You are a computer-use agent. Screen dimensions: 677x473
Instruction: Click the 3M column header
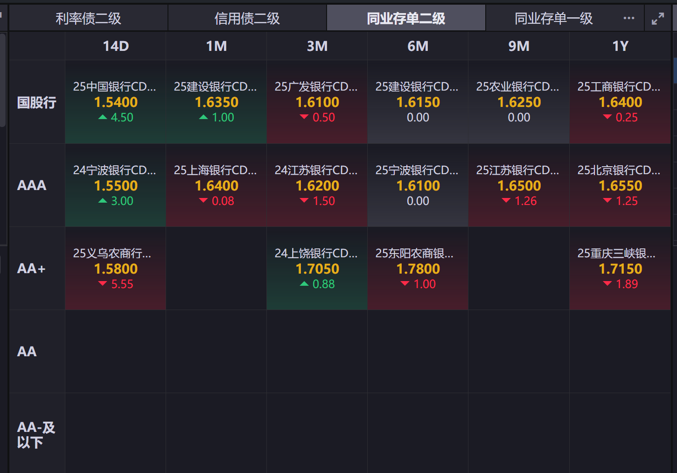coord(317,46)
